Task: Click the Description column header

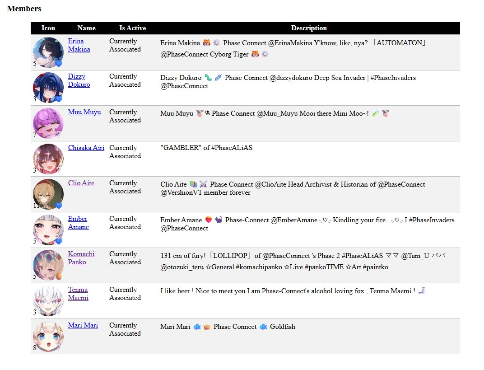Action: [309, 28]
